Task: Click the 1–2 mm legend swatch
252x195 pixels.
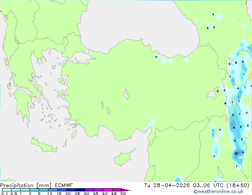Action: click(25, 190)
